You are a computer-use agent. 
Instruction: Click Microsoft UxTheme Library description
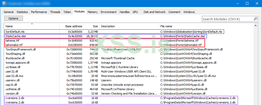pyautogui.click(x=118, y=89)
